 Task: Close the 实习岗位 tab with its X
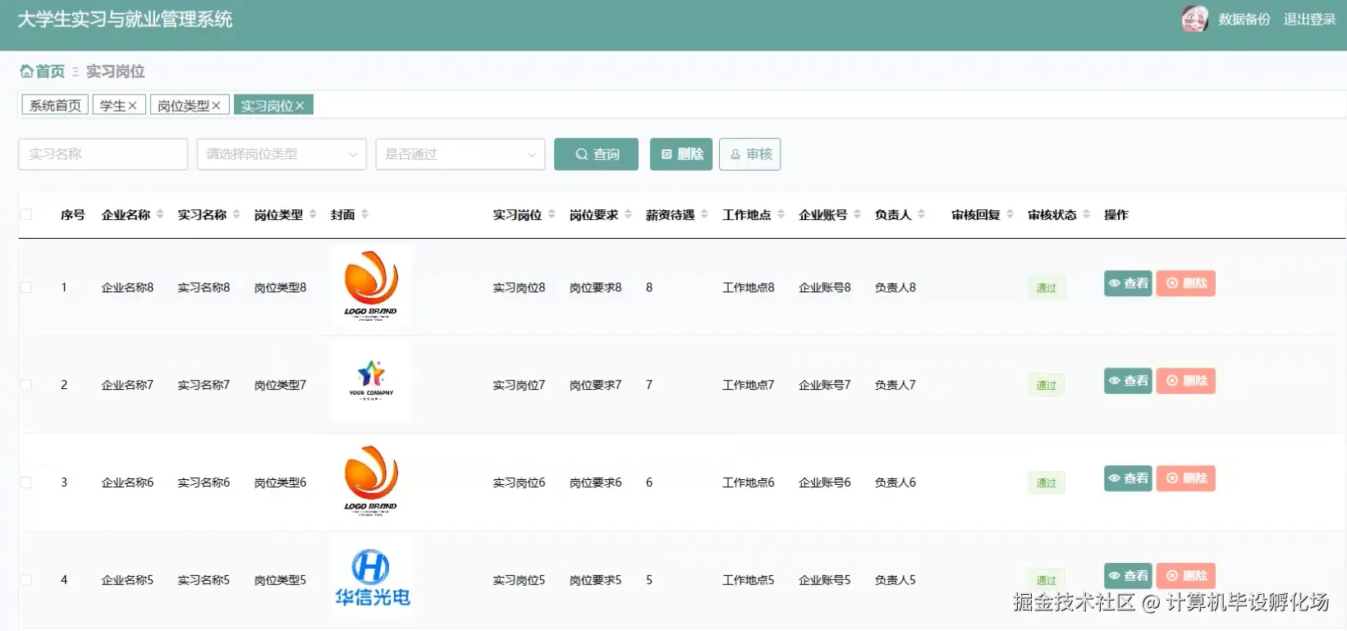[x=300, y=105]
